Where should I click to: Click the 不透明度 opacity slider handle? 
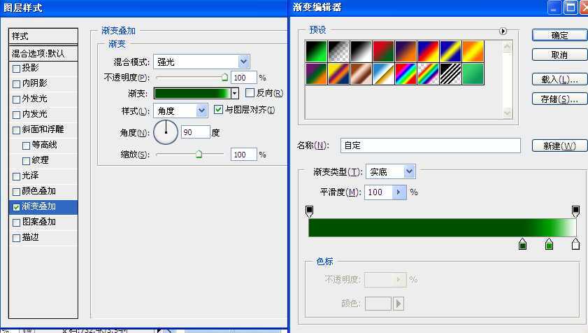[x=224, y=78]
